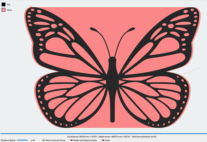Click the tip of the left antenna
The height and width of the screenshot is (142, 207).
coord(92,29)
